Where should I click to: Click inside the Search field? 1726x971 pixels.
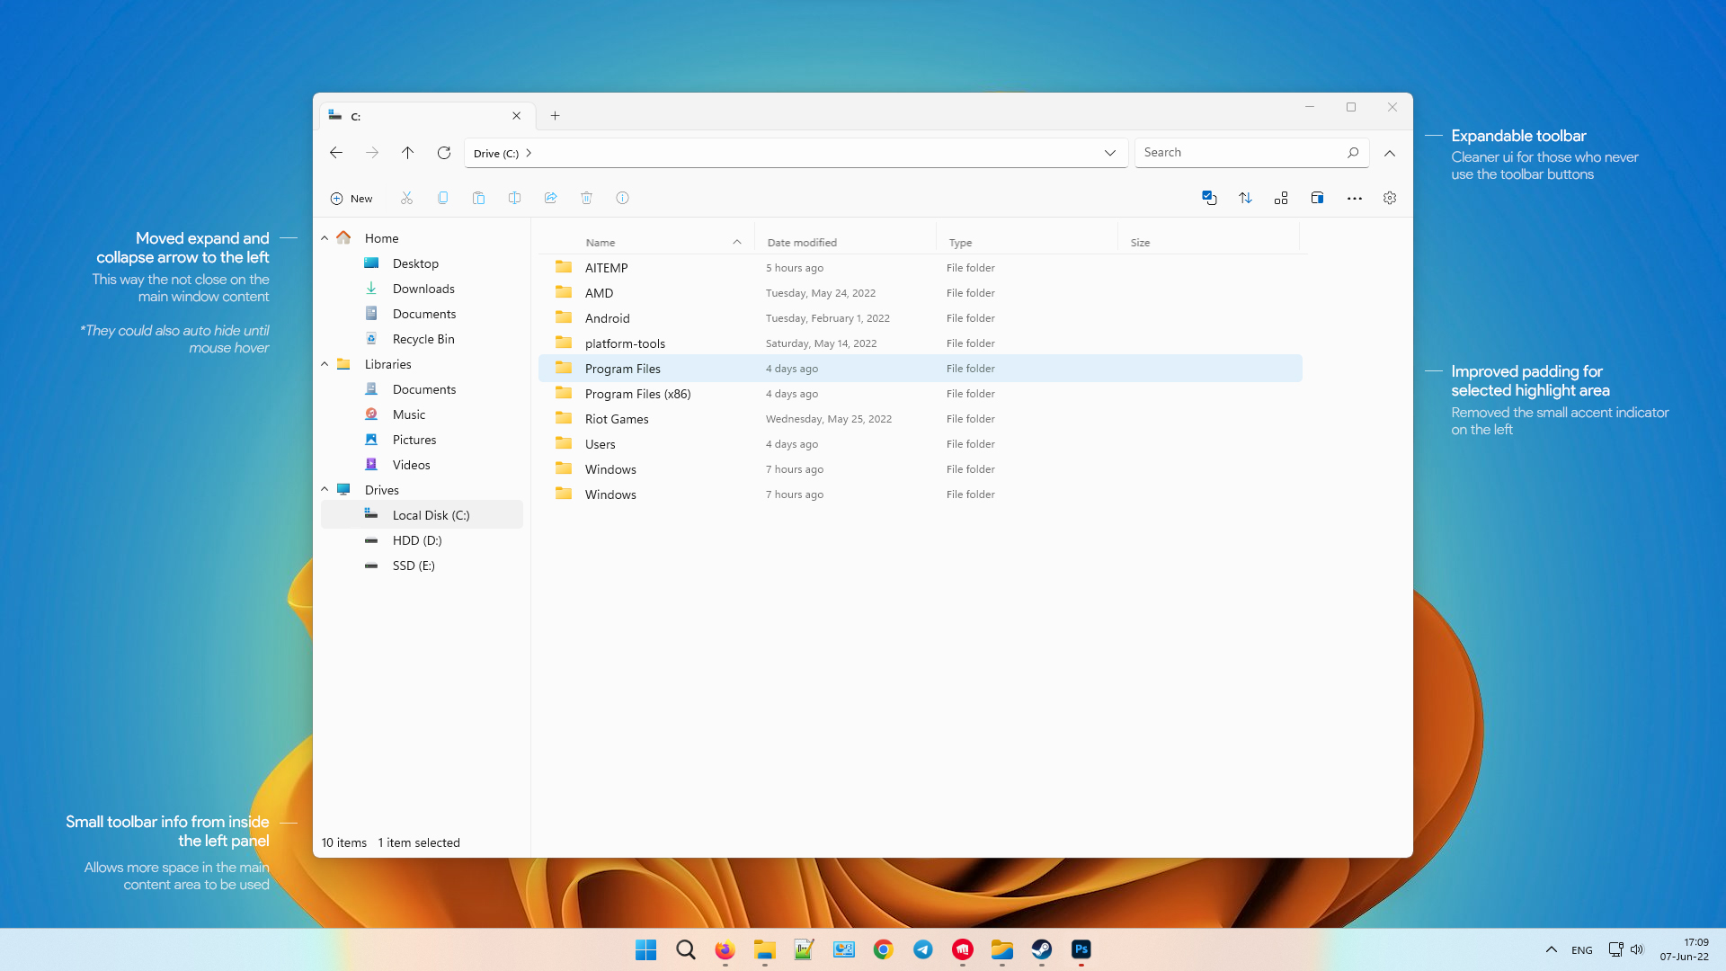point(1241,152)
